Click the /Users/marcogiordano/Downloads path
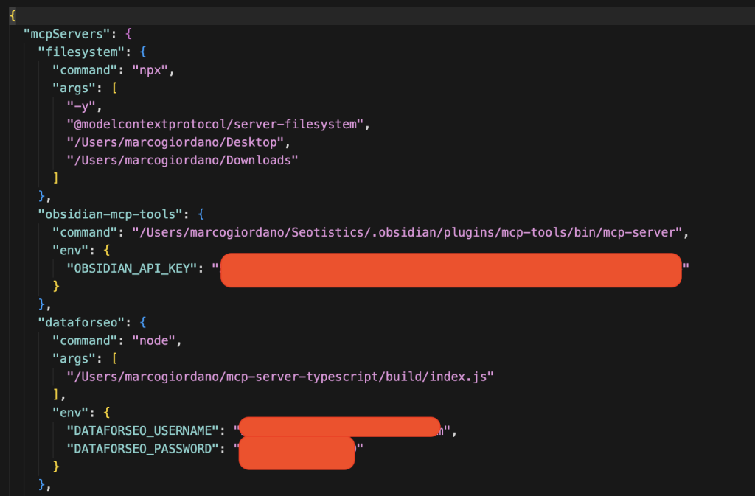 [x=182, y=159]
